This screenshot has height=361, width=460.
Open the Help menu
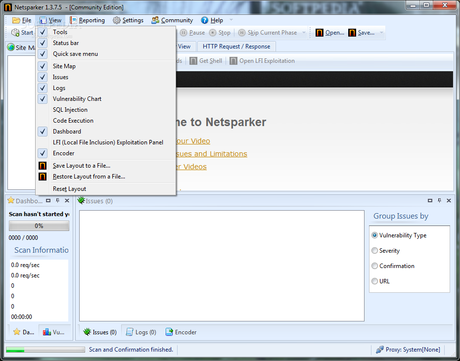(x=212, y=20)
